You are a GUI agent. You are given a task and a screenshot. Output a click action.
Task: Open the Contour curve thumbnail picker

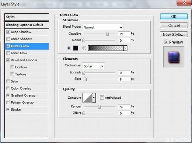click(88, 98)
